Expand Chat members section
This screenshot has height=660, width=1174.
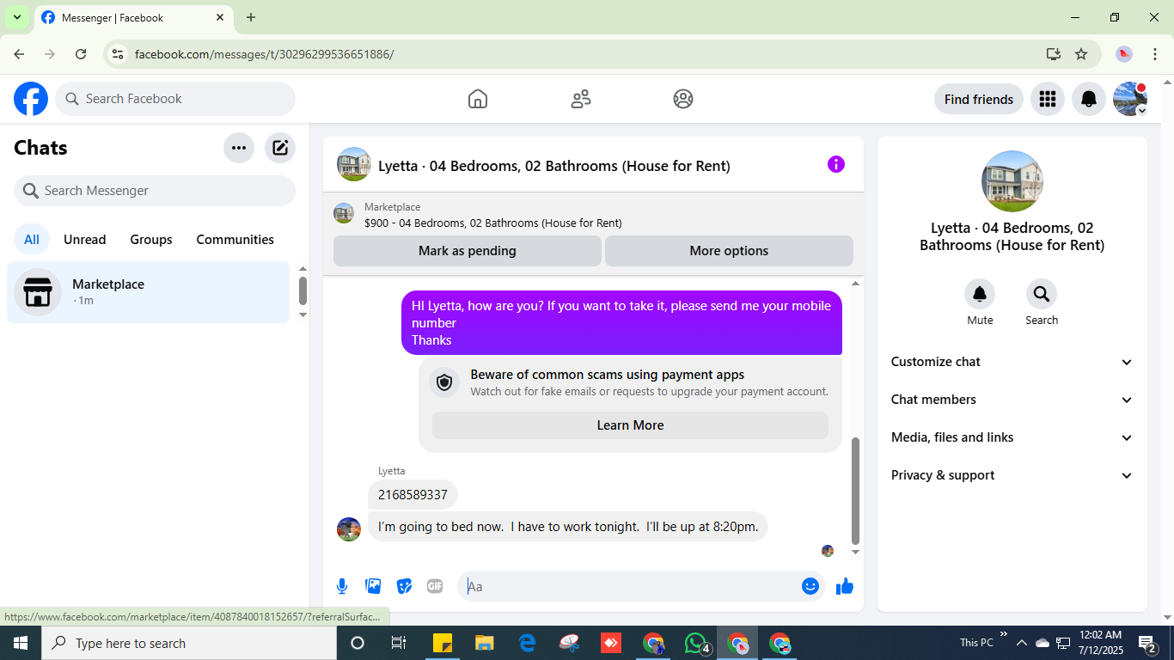click(x=1012, y=400)
